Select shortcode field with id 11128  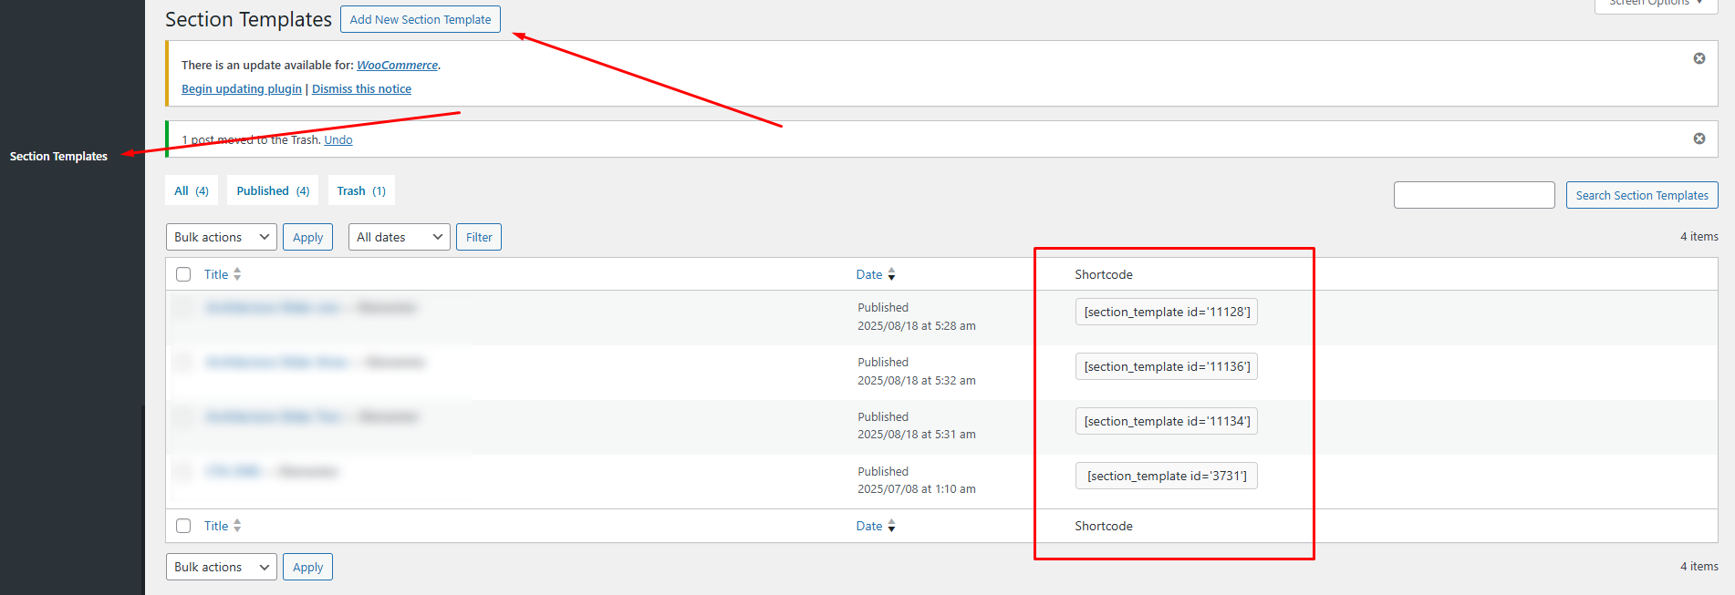1166,312
